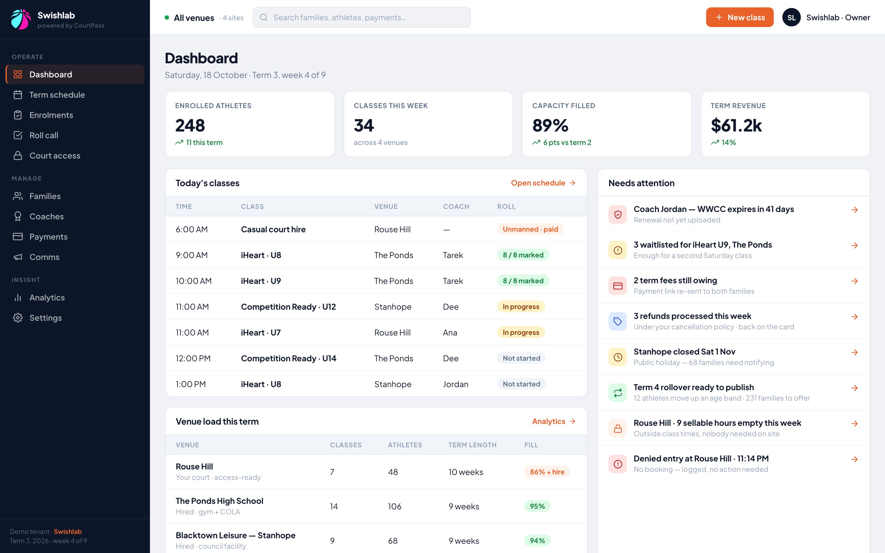Select The Ponds High School venue row
This screenshot has height=553, width=885.
[x=376, y=506]
